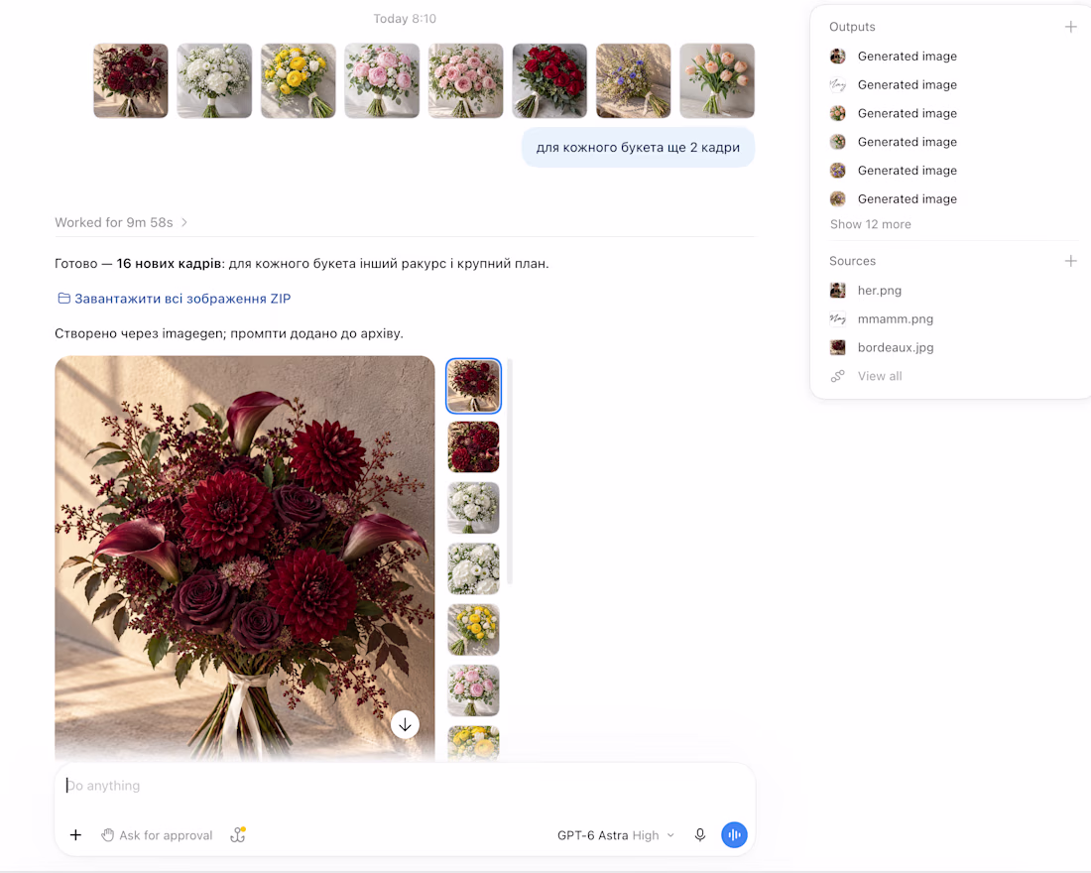Screen dimensions: 1091x873
Task: Click the text "16 нових кадрів"
Action: point(169,264)
